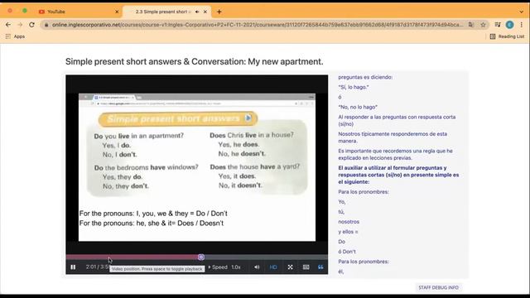Screen dimensions: 530x298
Task: Seek on the unplayed gray progress bar
Action: tap(266, 257)
